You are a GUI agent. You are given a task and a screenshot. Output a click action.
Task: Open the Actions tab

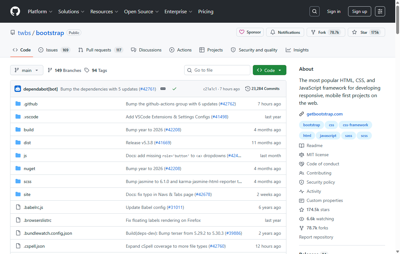180,50
